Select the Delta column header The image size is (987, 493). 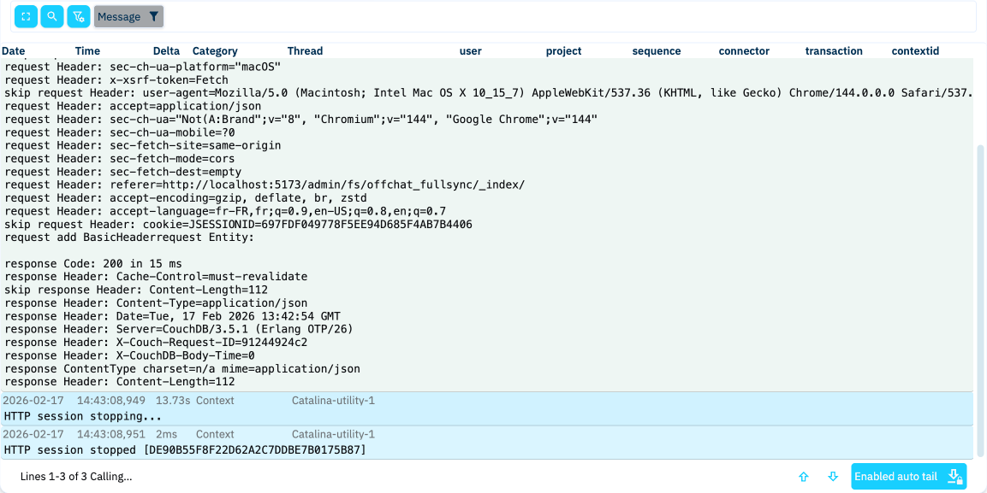point(166,51)
